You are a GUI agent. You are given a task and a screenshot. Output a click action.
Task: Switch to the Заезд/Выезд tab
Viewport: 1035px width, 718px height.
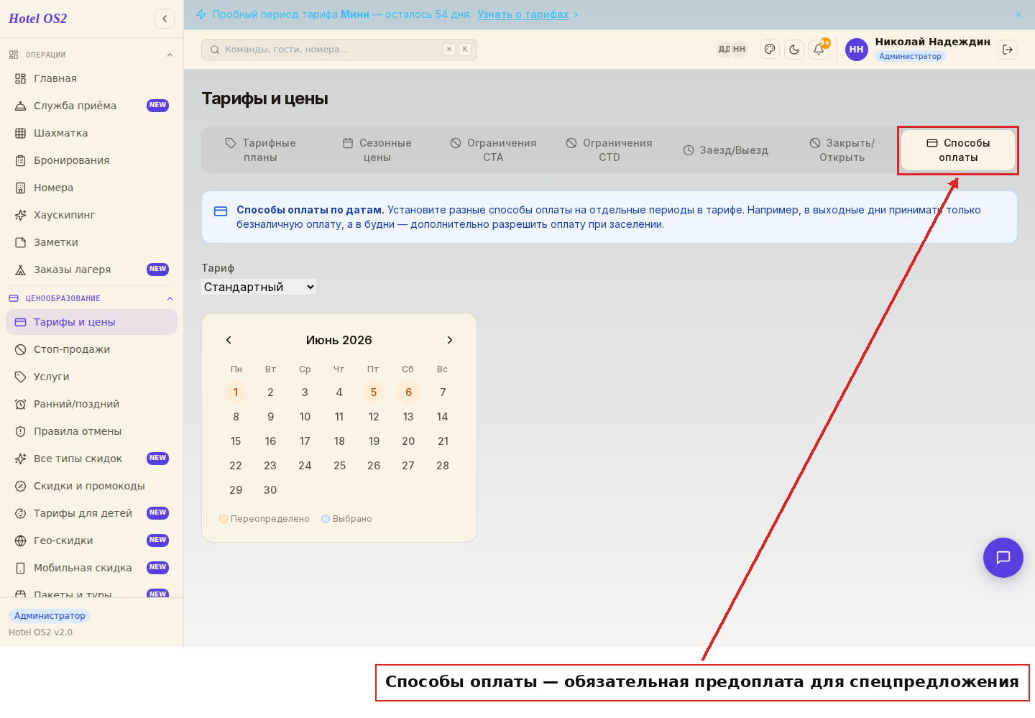point(726,150)
